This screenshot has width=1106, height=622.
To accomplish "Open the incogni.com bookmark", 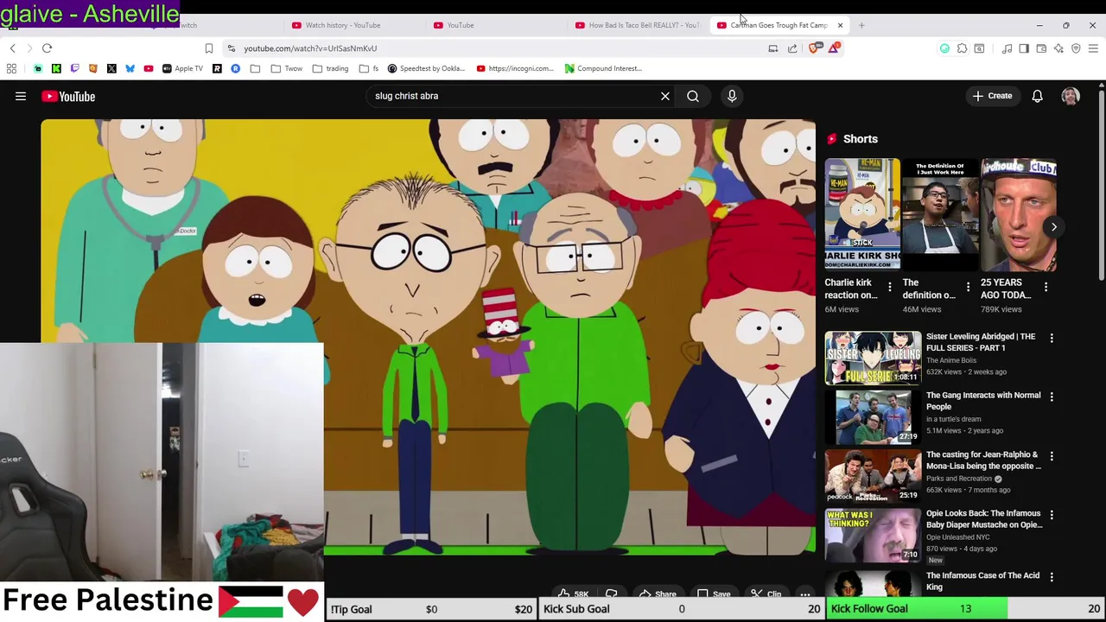I will click(515, 68).
